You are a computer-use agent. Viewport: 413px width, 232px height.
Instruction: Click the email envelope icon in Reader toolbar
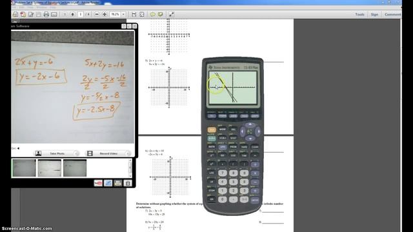pyautogui.click(x=54, y=14)
